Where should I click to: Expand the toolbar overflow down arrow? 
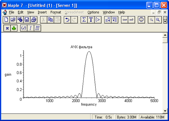coord(165,22)
